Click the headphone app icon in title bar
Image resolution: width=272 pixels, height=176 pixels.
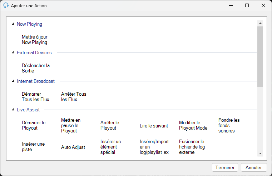click(x=6, y=6)
